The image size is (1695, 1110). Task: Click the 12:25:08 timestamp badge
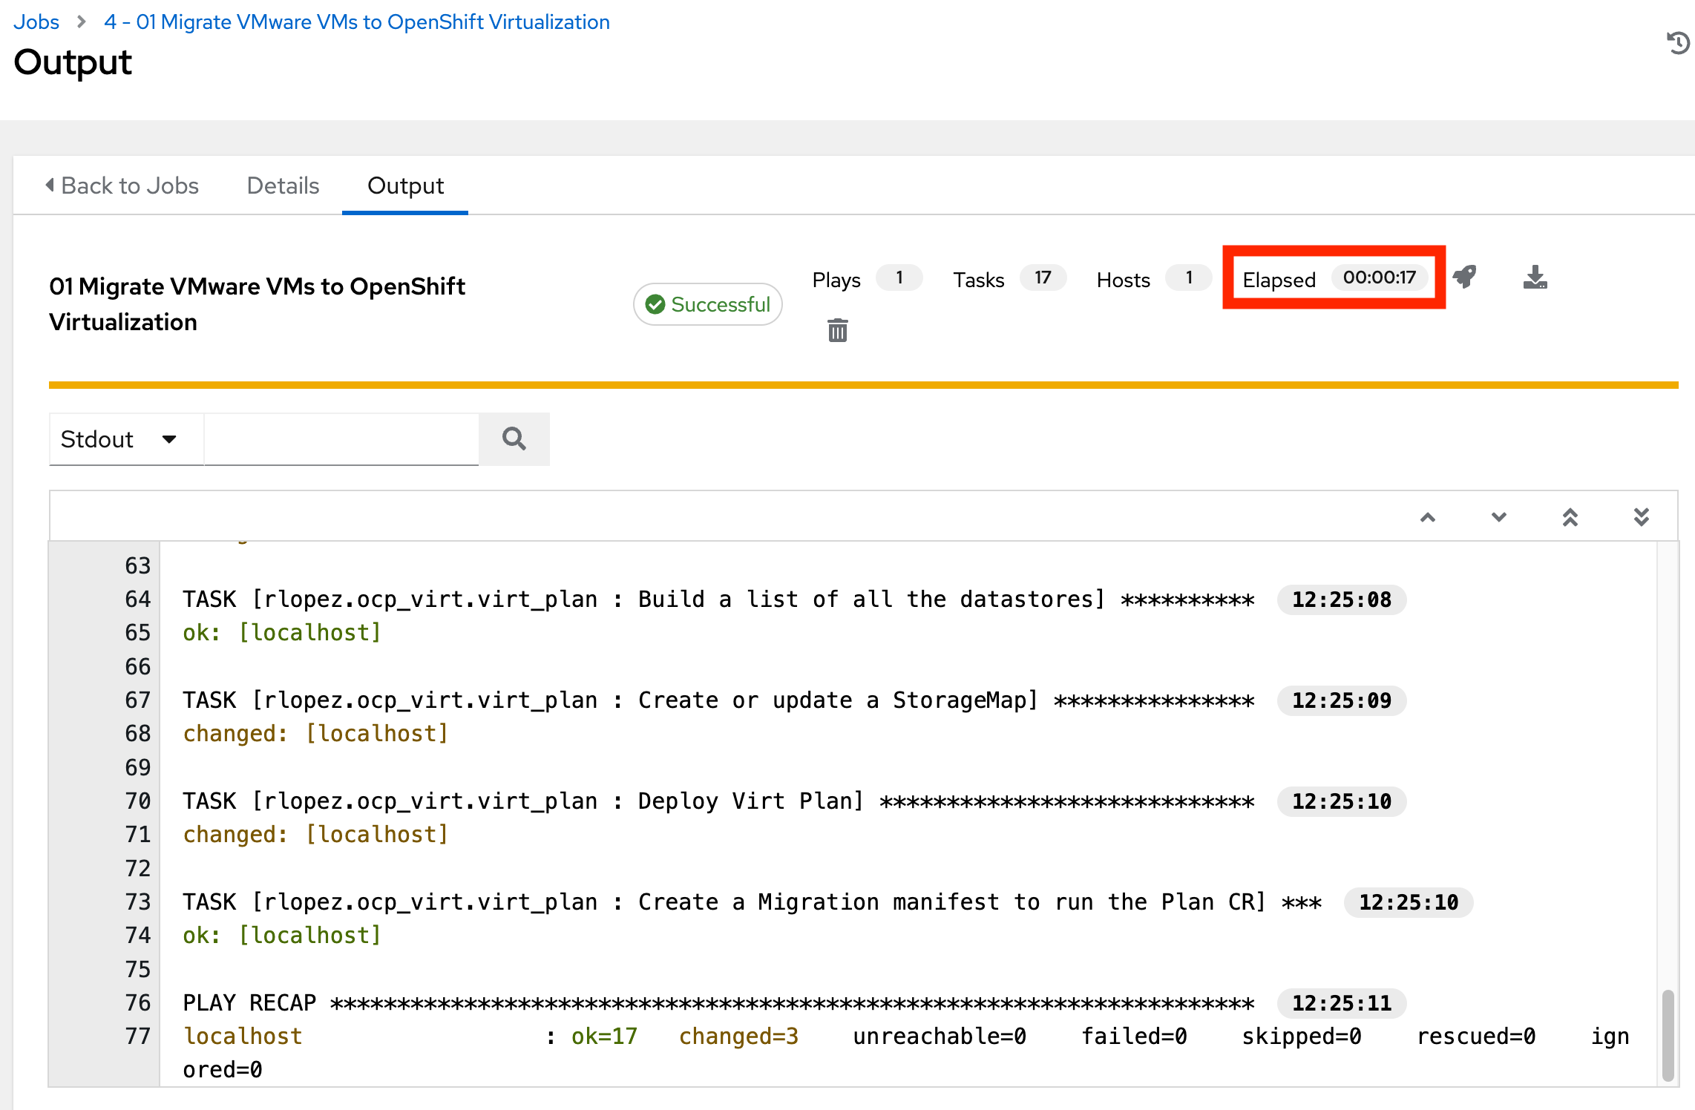pos(1342,600)
